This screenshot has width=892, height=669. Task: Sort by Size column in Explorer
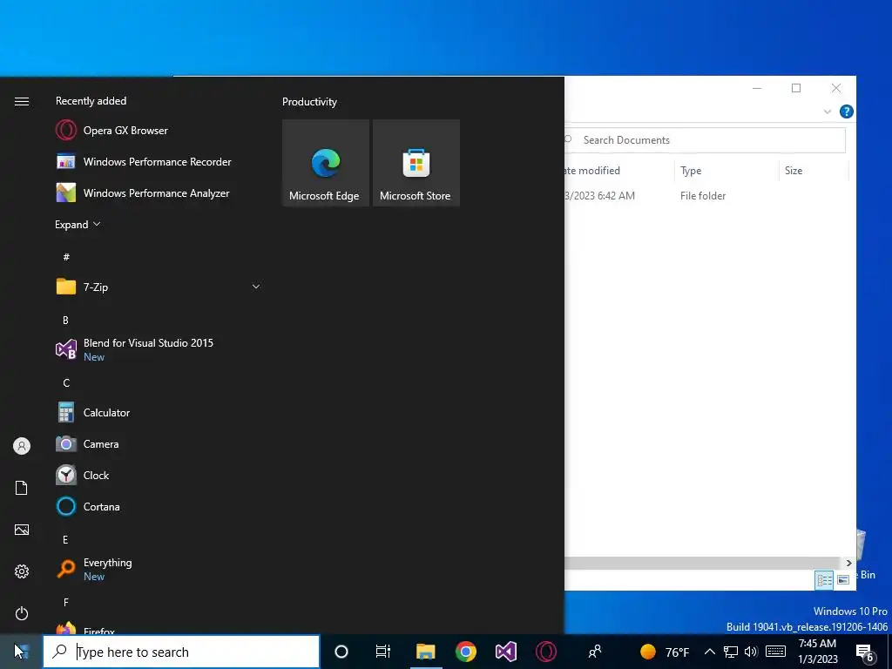814,171
